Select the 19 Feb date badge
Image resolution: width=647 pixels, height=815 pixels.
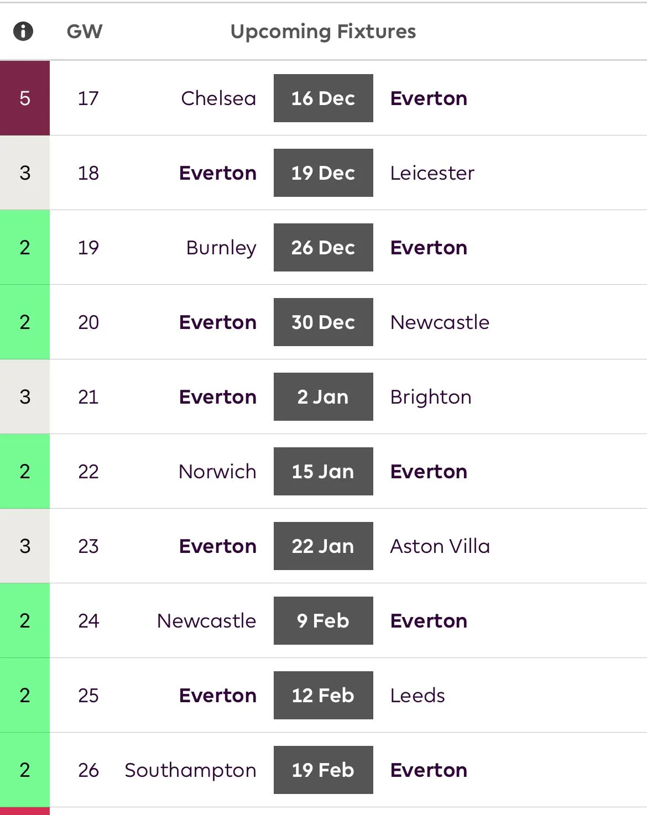323,770
